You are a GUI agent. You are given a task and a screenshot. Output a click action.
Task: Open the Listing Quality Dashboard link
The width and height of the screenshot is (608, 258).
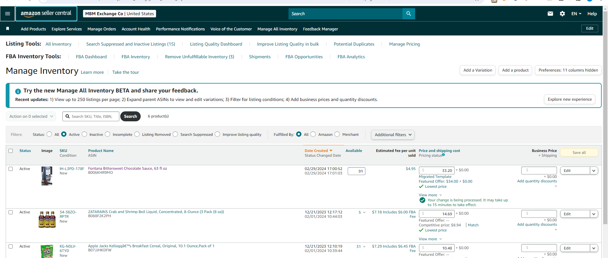coord(216,44)
